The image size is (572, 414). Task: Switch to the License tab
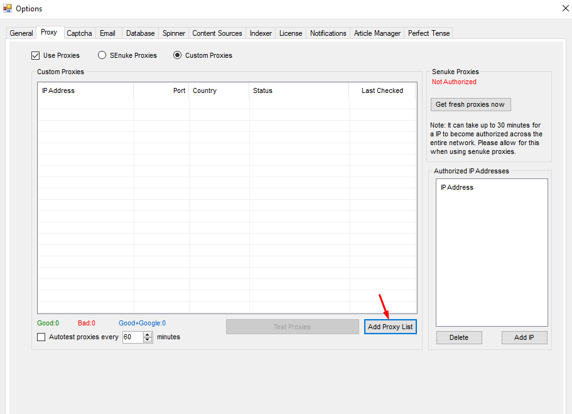291,33
